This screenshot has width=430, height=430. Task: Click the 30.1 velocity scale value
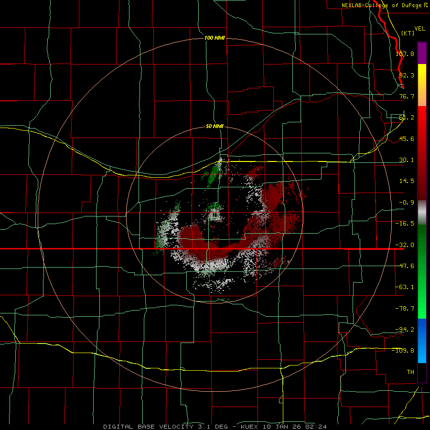point(407,160)
